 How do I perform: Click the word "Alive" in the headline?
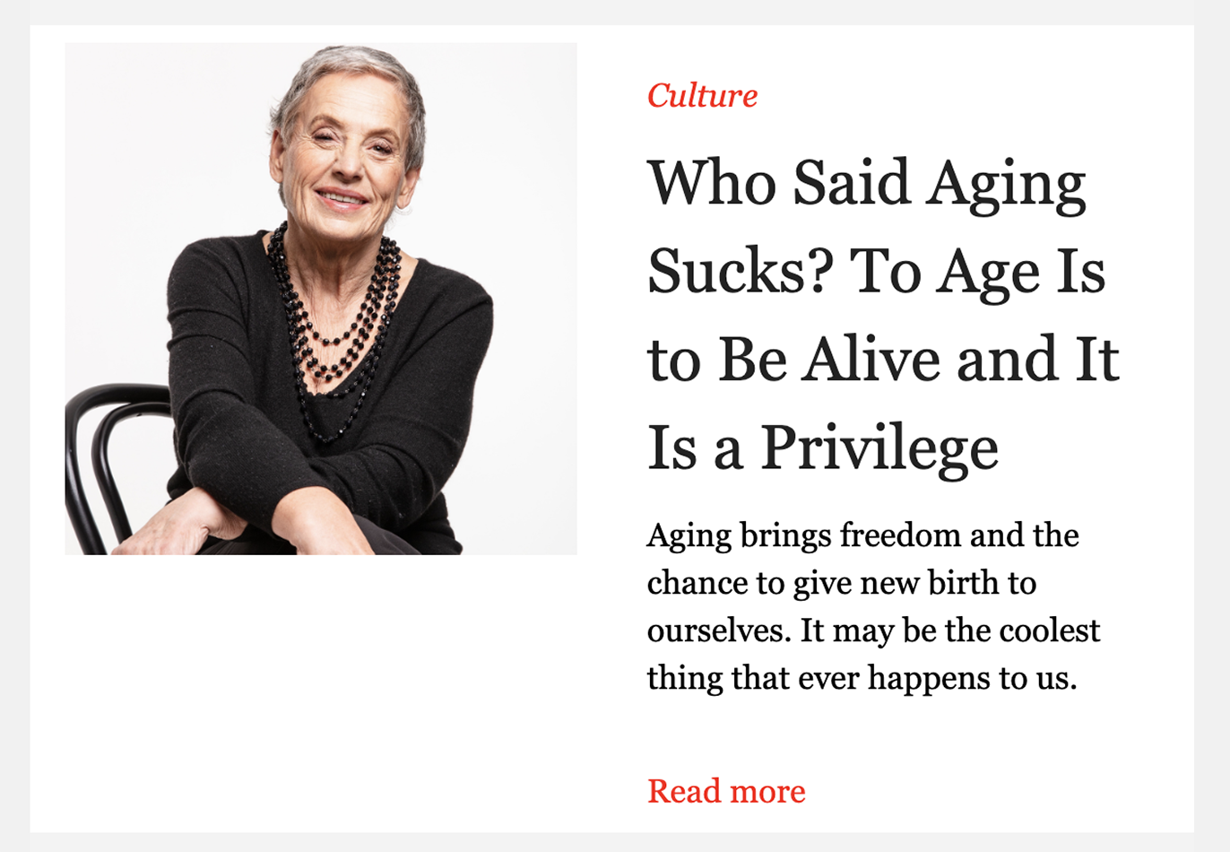pyautogui.click(x=871, y=360)
